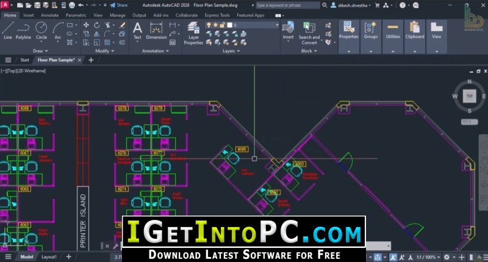Select the Text annotation tool

tap(137, 31)
